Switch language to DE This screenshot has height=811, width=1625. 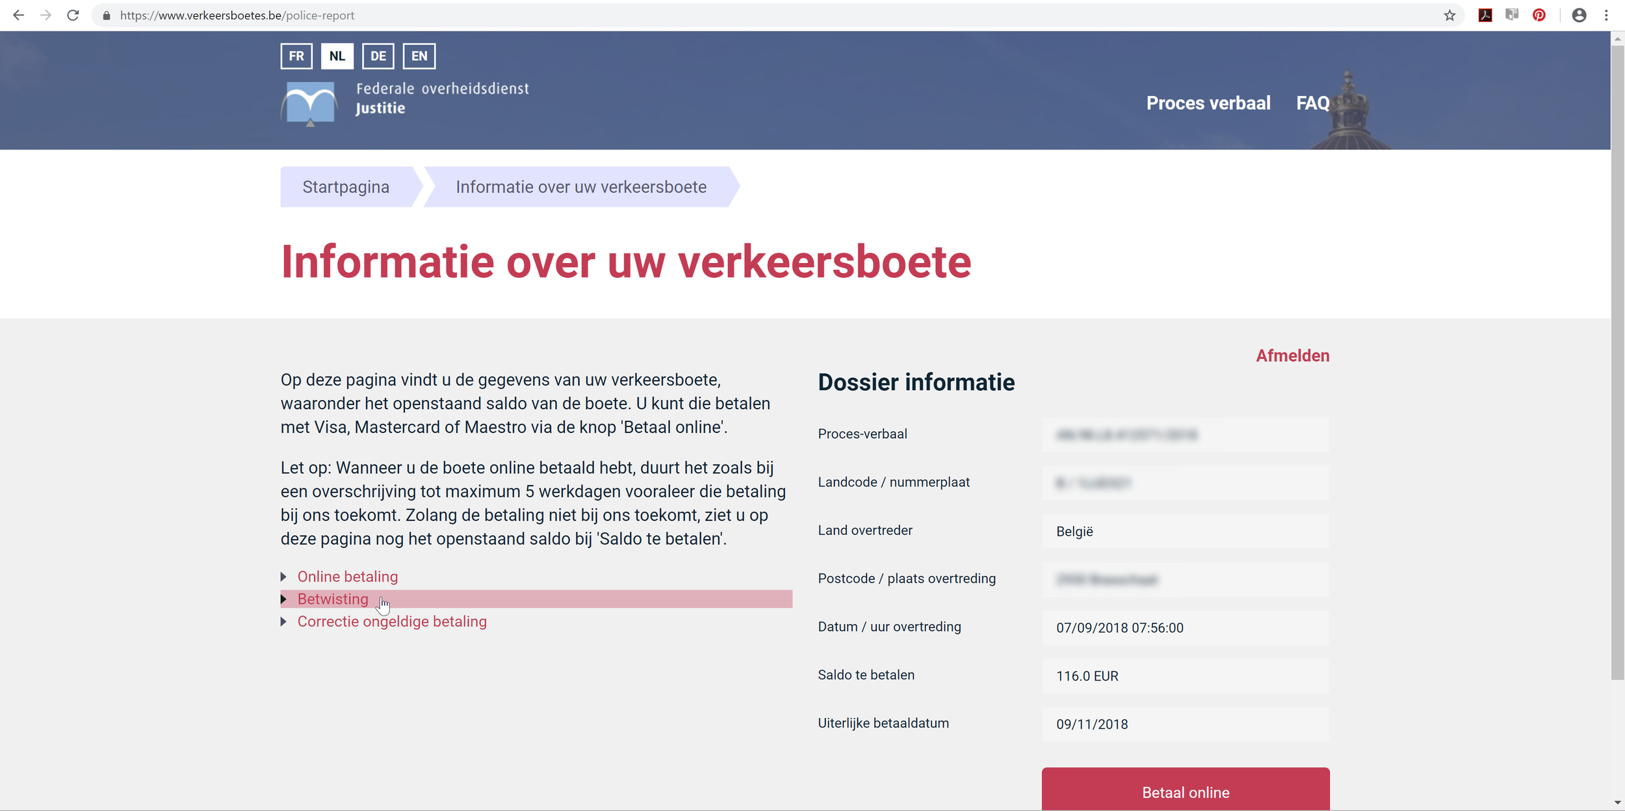[378, 56]
